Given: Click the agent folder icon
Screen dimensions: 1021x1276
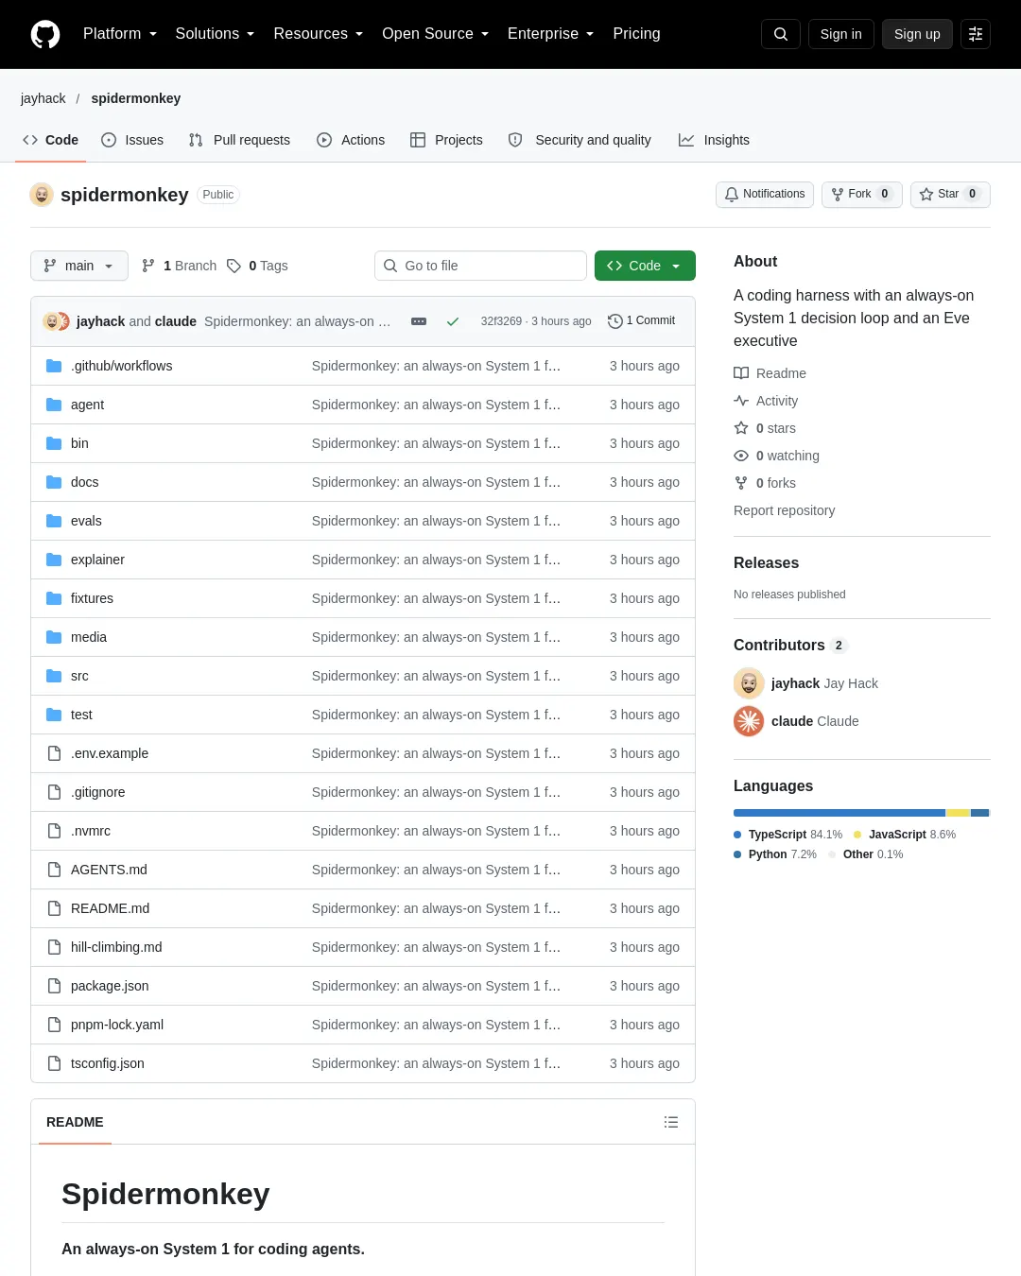Looking at the screenshot, I should click(54, 405).
